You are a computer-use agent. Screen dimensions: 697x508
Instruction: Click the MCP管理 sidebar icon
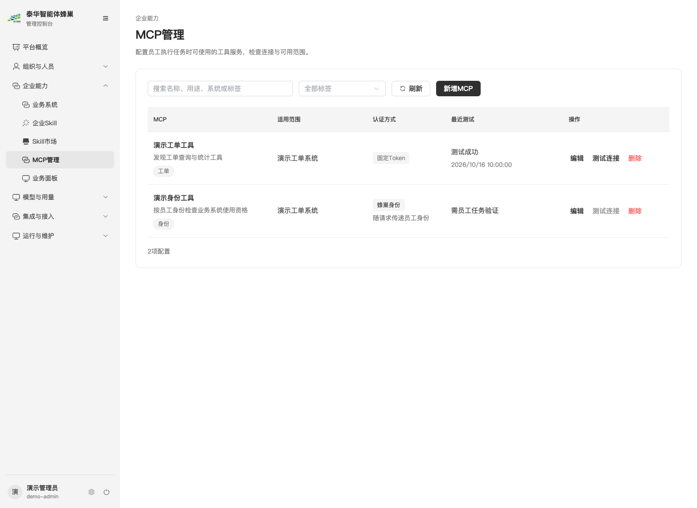26,160
